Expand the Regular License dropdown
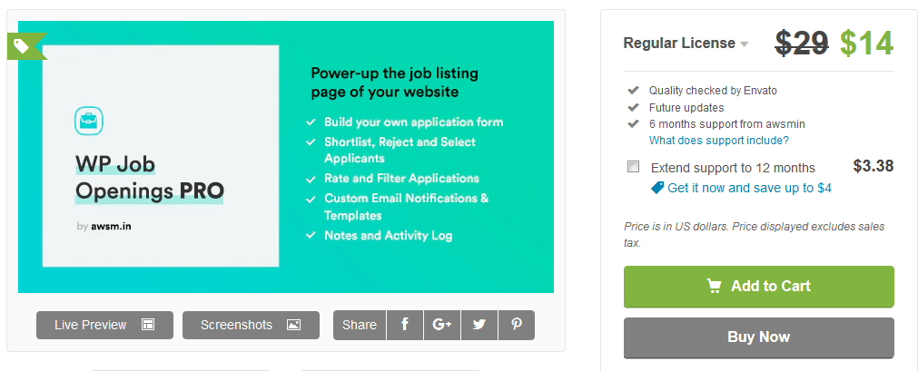 pos(745,44)
